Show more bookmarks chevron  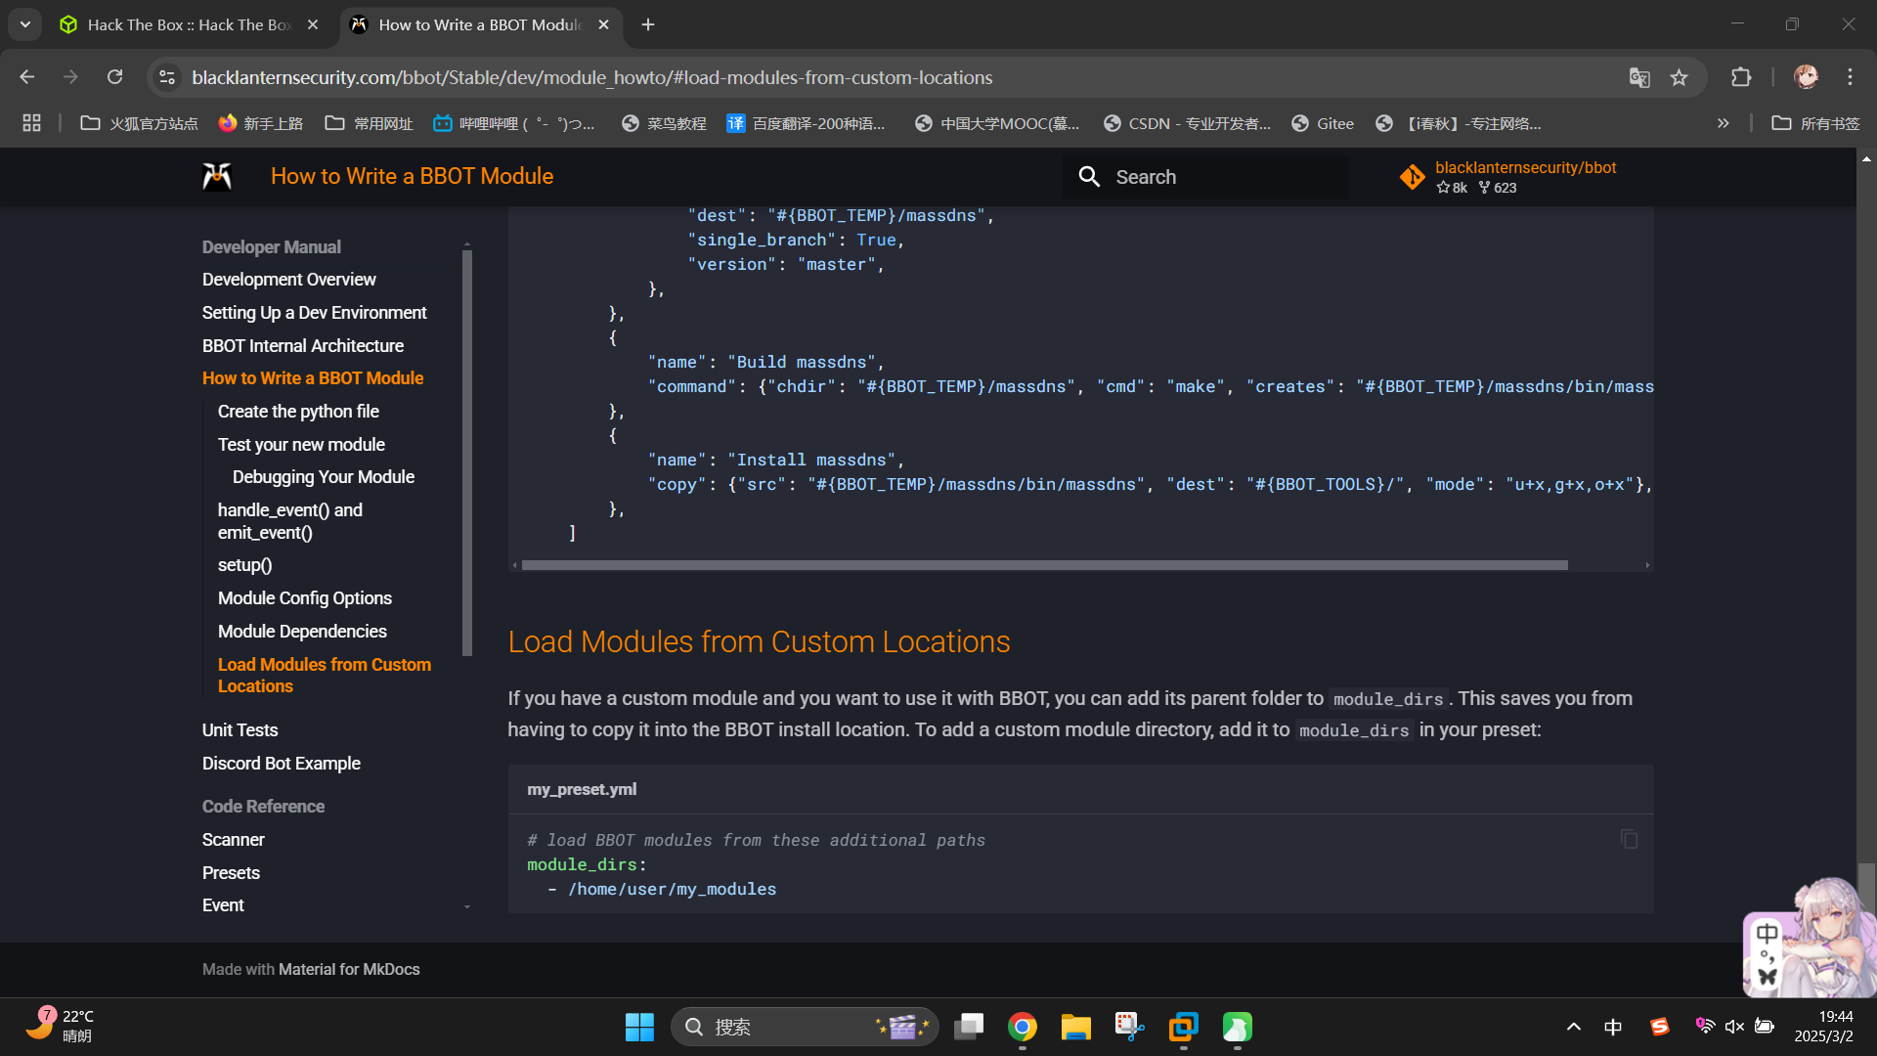1724,123
